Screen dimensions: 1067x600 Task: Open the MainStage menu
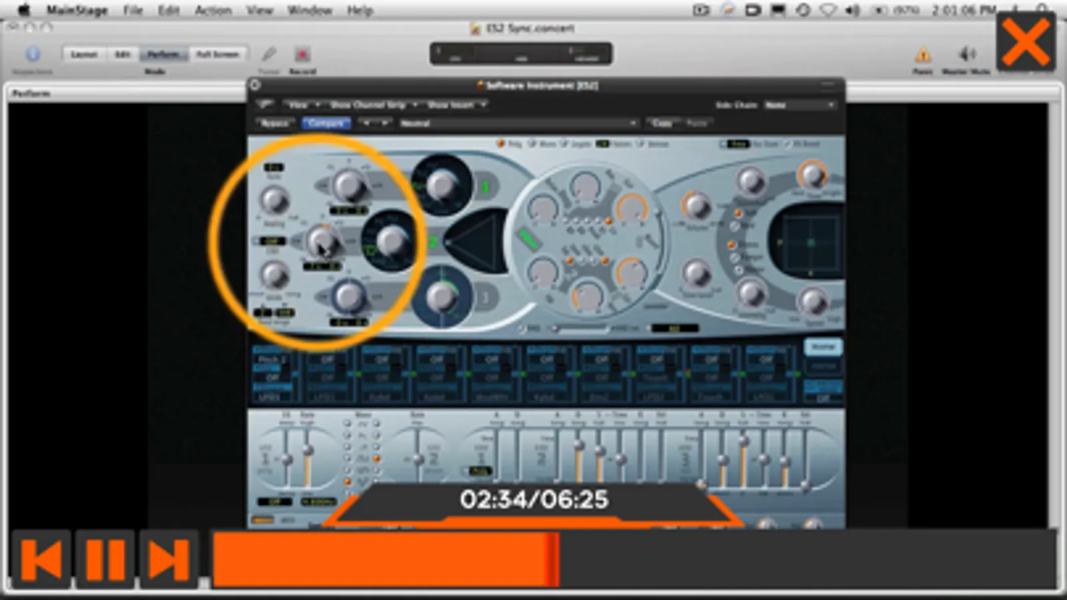tap(77, 10)
